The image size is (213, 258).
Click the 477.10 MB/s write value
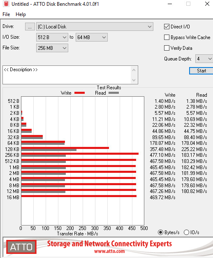(162, 155)
